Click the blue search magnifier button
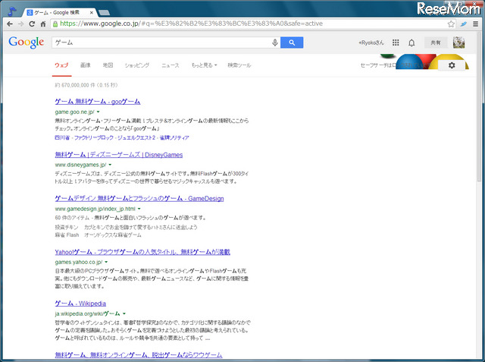The width and height of the screenshot is (485, 362). point(292,42)
